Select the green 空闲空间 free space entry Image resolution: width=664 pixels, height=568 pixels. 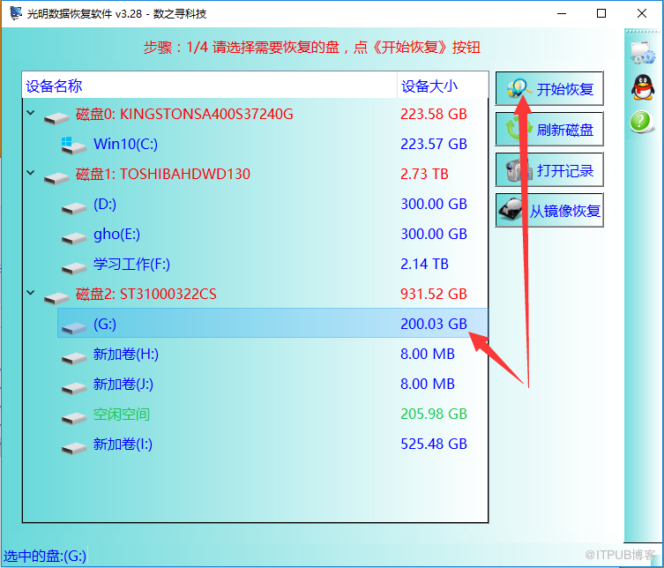[x=122, y=415]
